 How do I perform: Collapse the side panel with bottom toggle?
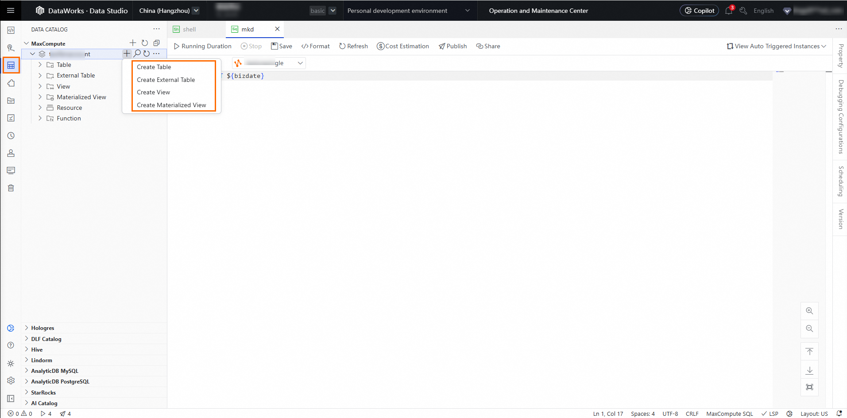pos(11,399)
